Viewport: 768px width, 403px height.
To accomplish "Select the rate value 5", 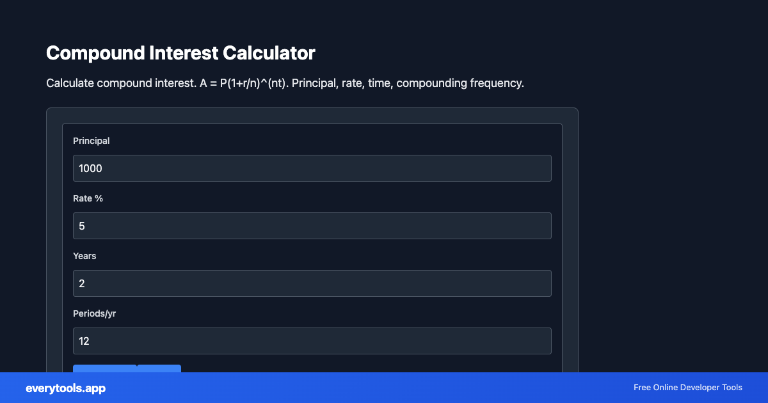I will tap(81, 225).
